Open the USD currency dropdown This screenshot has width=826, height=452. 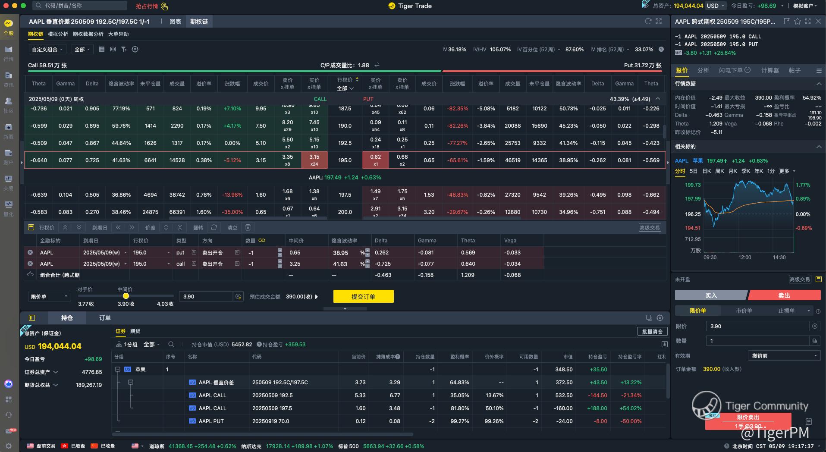pos(716,6)
